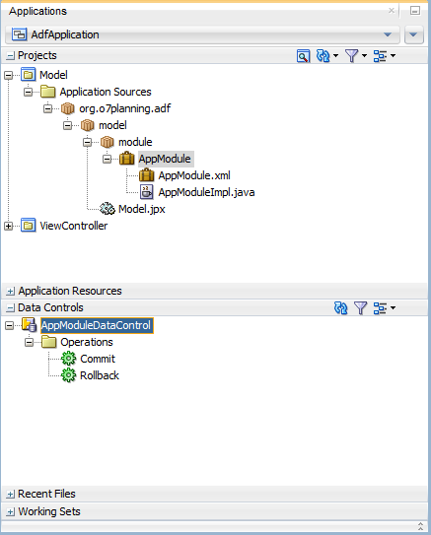Expand the Working Sets section
This screenshot has width=431, height=535.
click(11, 511)
